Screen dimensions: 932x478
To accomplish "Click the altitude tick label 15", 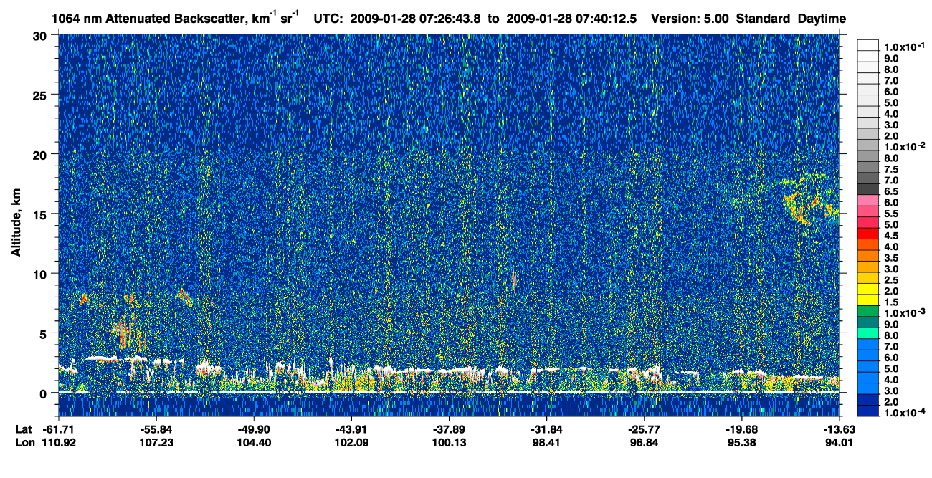I will 42,214.
